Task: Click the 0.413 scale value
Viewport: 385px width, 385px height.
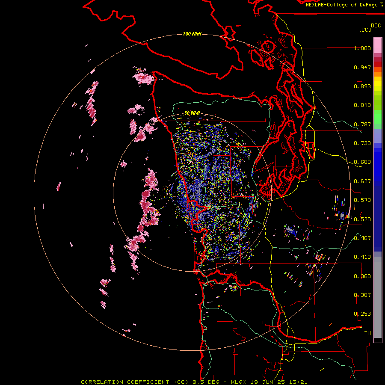Action: click(x=362, y=257)
